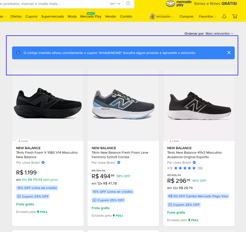The height and width of the screenshot is (232, 246).
Task: Open the notifications bell
Action: tap(224, 17)
